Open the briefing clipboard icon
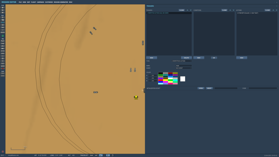 tap(3, 18)
